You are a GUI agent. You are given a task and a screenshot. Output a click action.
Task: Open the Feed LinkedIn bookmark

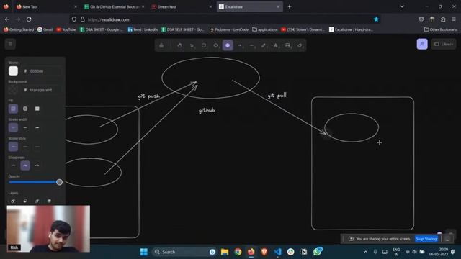point(143,29)
